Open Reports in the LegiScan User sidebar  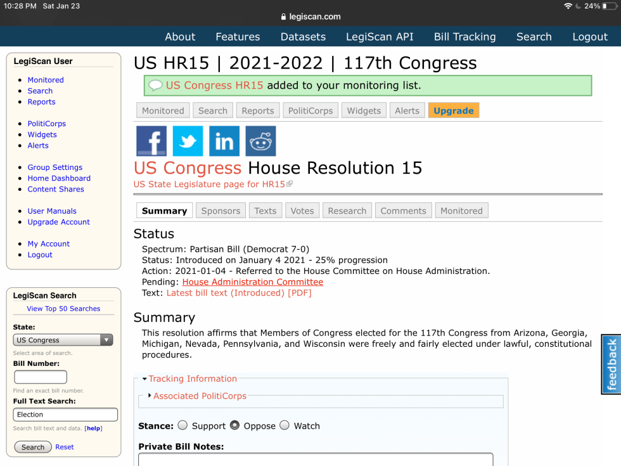pyautogui.click(x=41, y=101)
